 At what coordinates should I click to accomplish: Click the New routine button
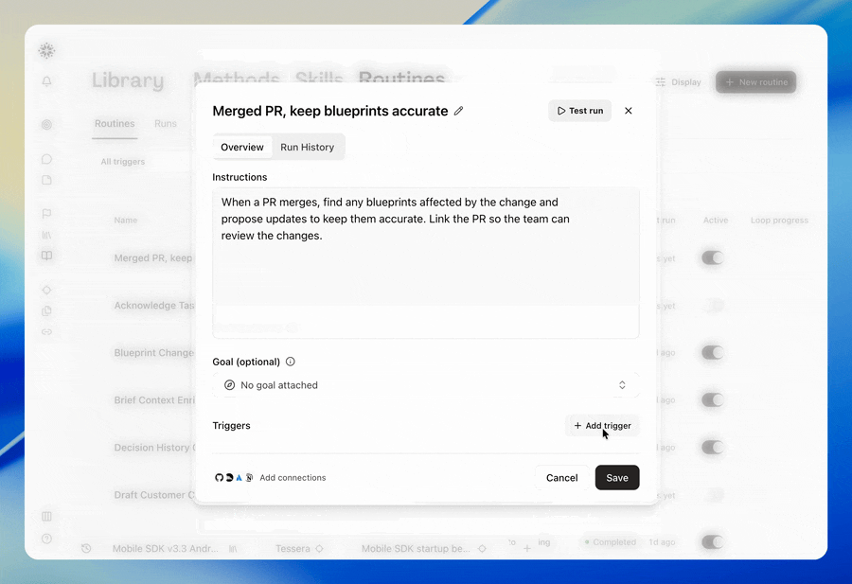tap(755, 82)
